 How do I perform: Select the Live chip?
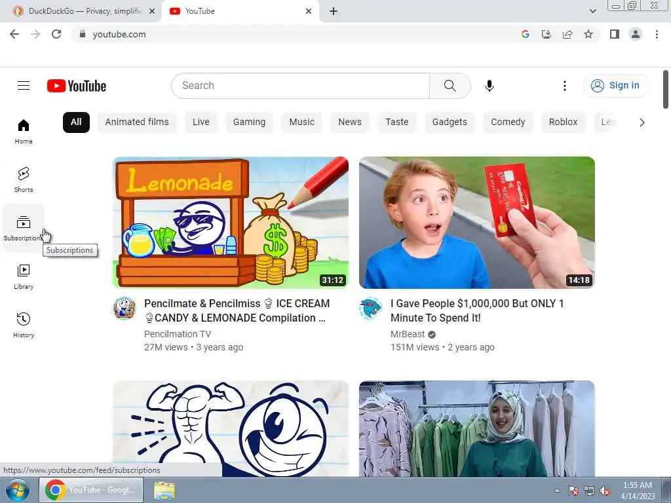(201, 122)
